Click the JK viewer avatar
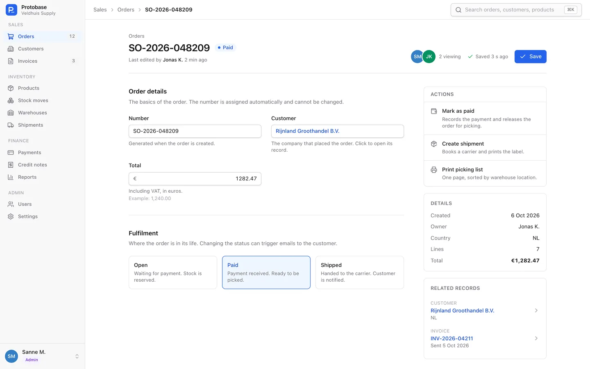Screen dimensions: 590x369 pos(429,57)
